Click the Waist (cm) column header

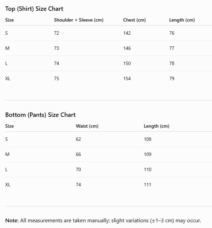coord(87,126)
